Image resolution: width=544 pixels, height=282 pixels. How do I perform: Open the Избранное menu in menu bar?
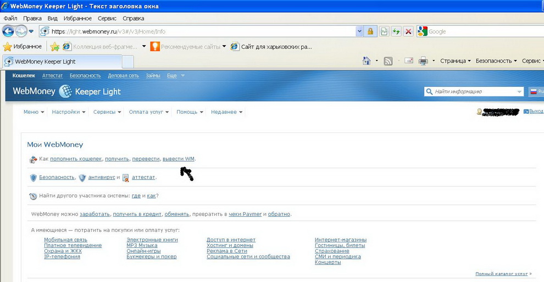77,18
